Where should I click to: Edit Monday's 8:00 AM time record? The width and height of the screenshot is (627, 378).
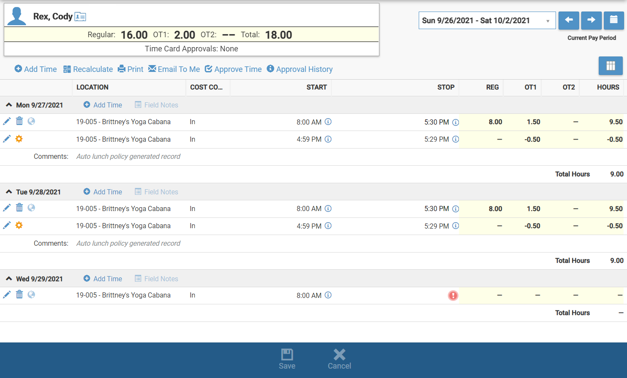[x=7, y=122]
